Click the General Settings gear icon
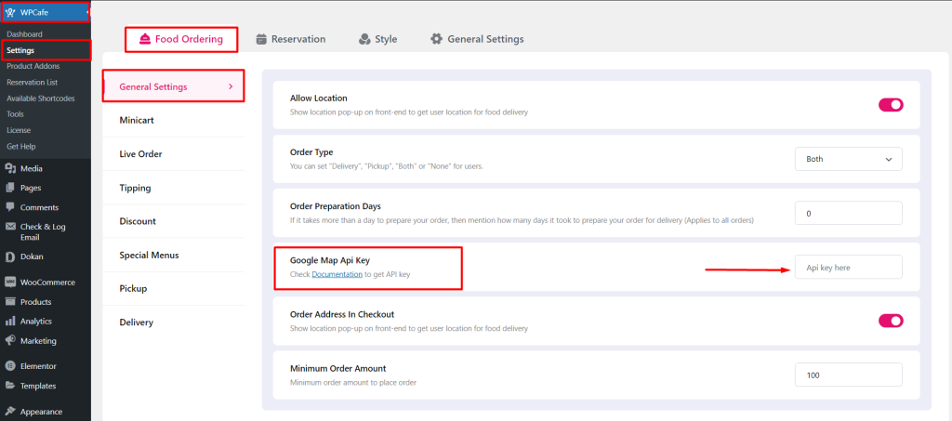This screenshot has width=952, height=421. [x=436, y=39]
